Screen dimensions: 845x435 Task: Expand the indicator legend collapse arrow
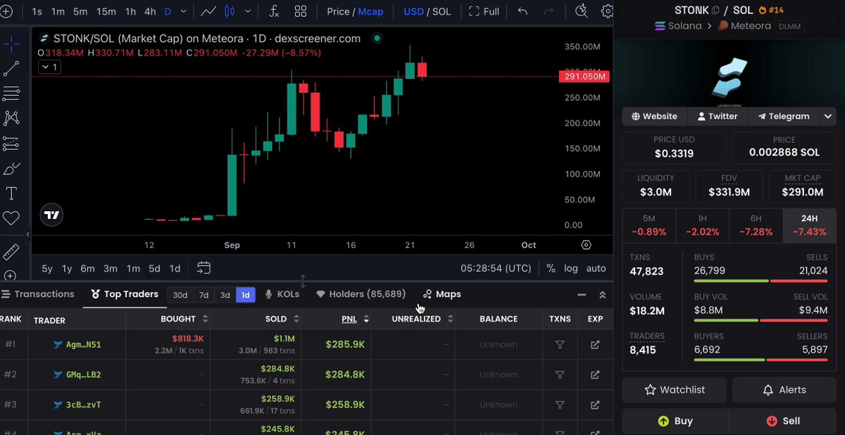point(49,67)
